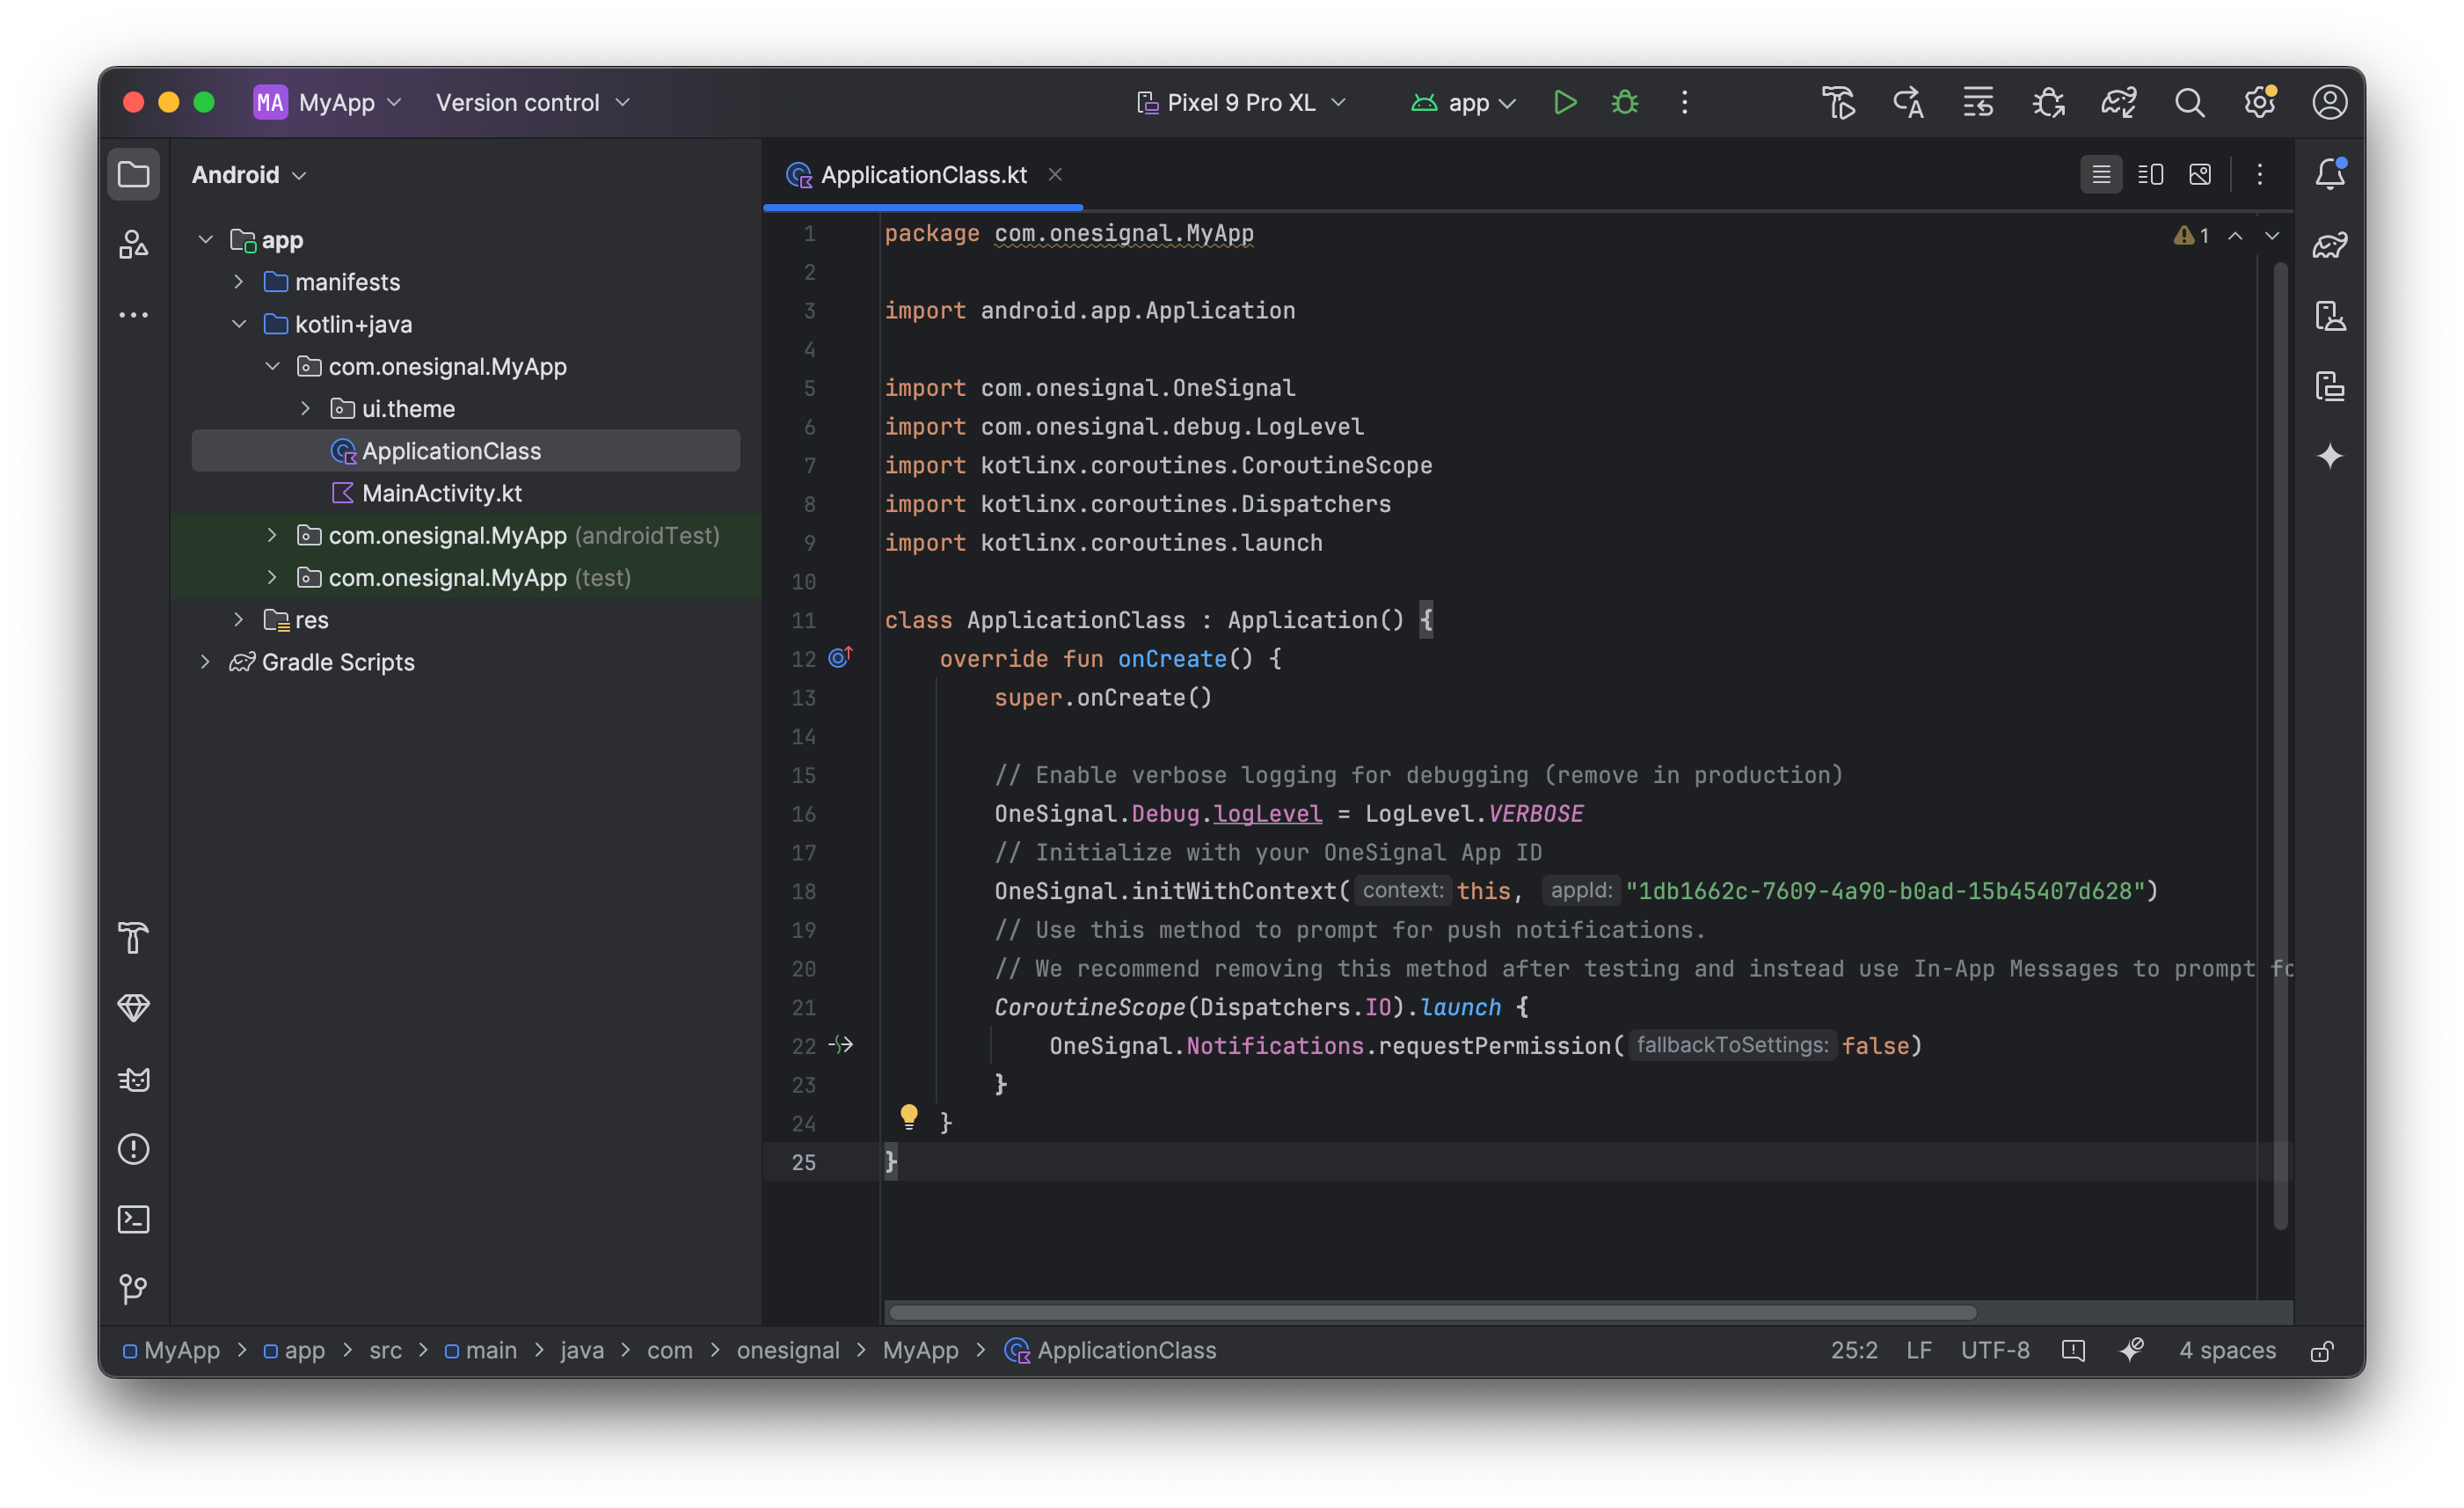This screenshot has height=1508, width=2464.
Task: Open Git version control tool window
Action: tap(133, 1289)
